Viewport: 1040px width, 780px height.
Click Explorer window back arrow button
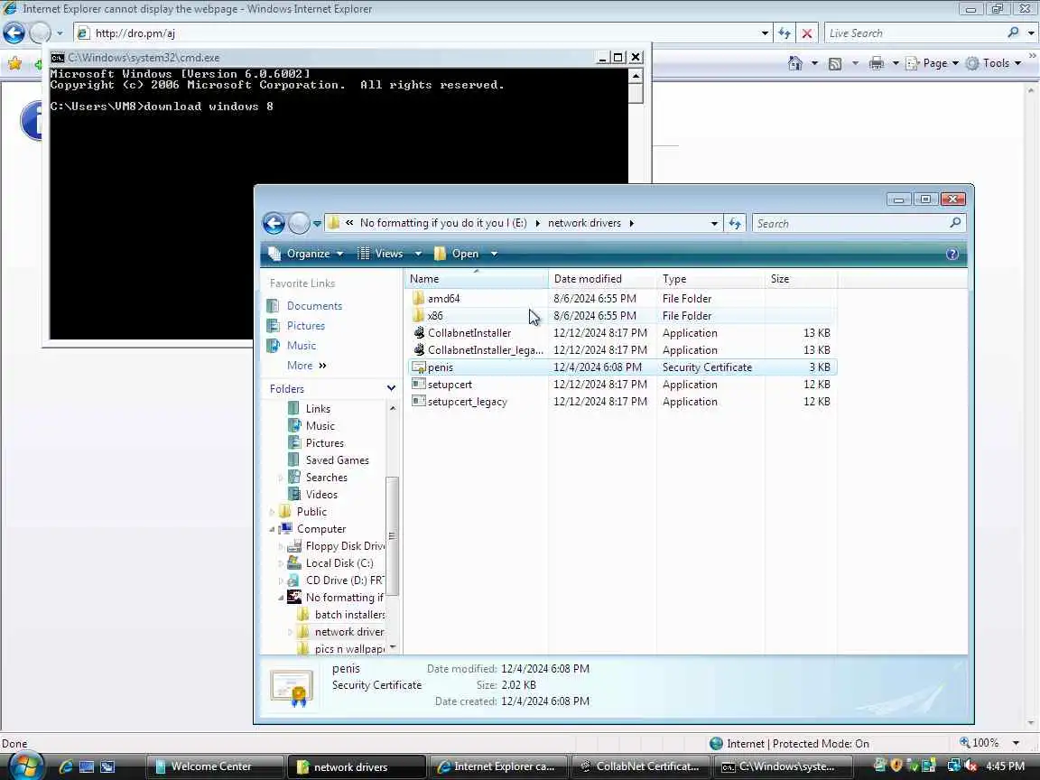(274, 224)
